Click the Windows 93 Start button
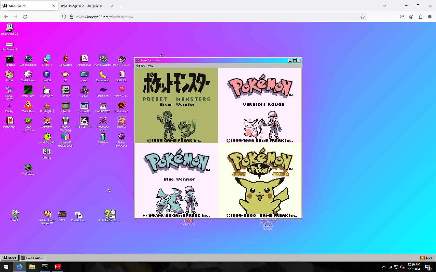 pos(10,258)
